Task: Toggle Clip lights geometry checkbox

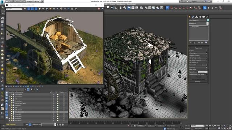Action: 207,58
